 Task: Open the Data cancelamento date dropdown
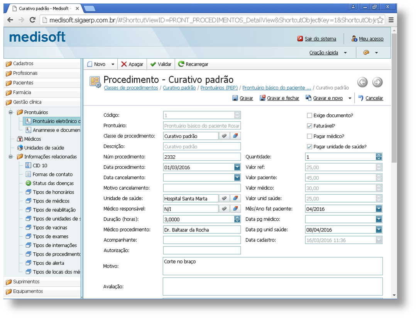point(237,177)
